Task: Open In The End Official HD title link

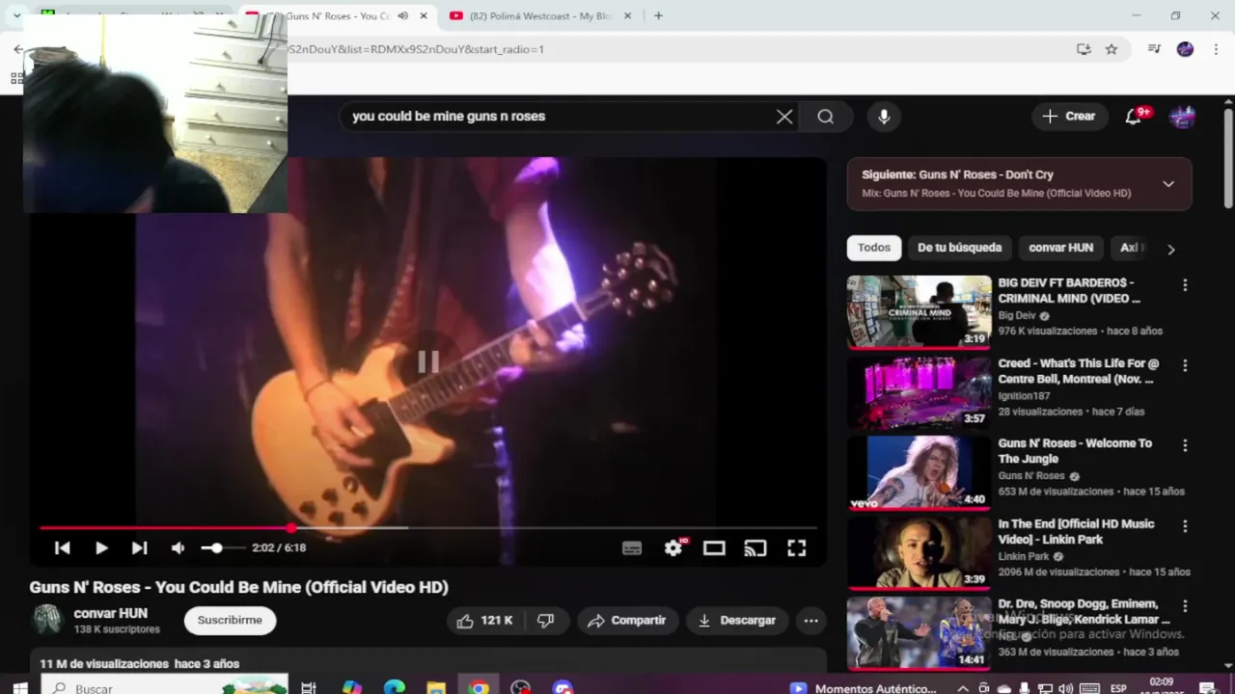Action: tap(1076, 531)
